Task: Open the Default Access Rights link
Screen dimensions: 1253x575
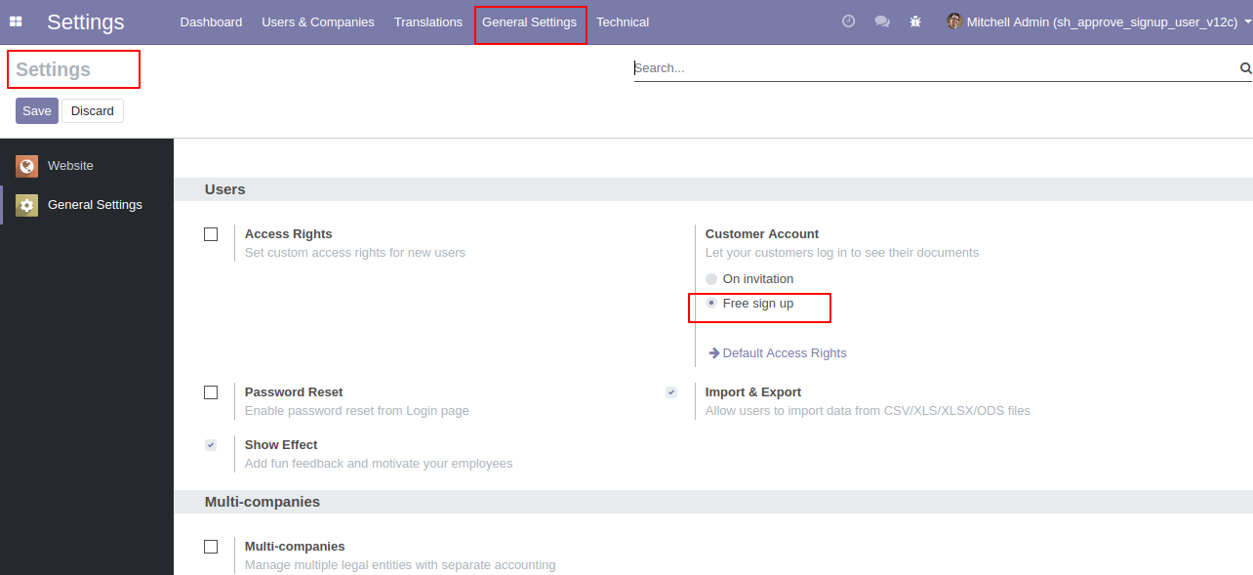Action: tap(785, 353)
